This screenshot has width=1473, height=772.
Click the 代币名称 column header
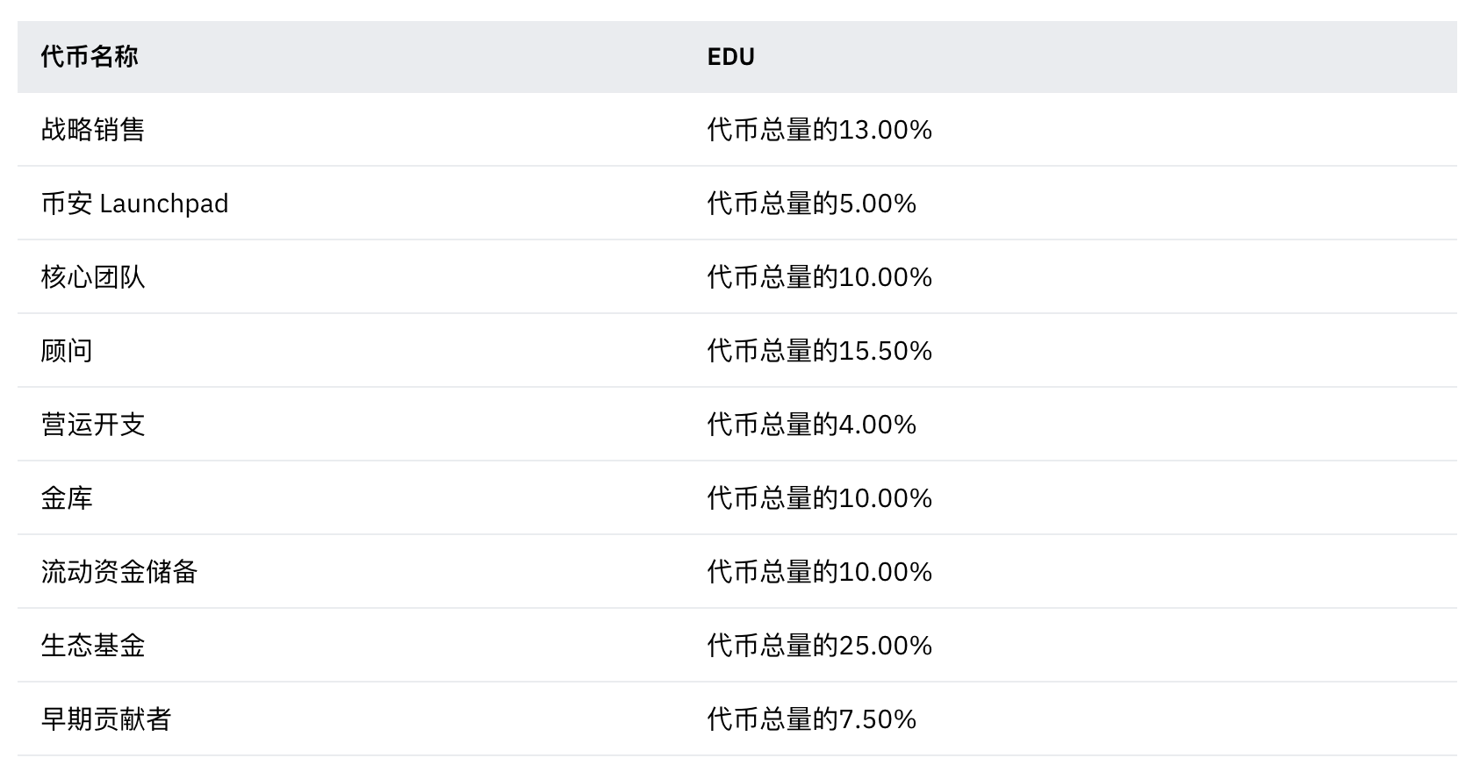[90, 57]
